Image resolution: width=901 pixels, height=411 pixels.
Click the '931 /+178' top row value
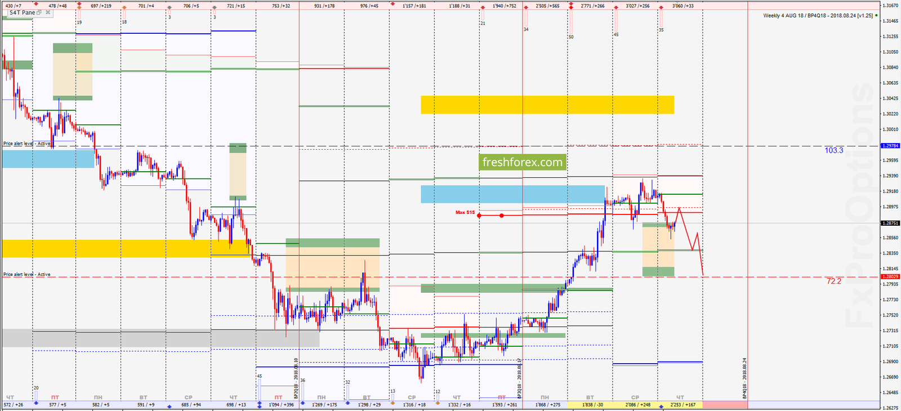pyautogui.click(x=324, y=6)
